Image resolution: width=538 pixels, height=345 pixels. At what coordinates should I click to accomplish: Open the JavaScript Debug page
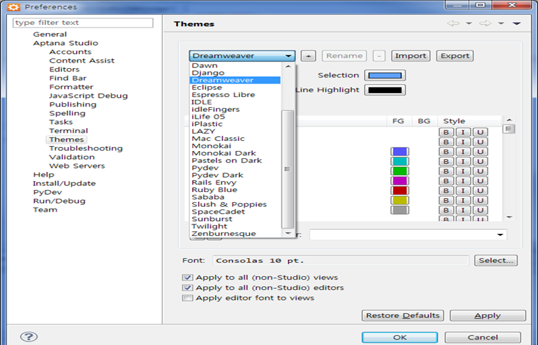coord(88,96)
